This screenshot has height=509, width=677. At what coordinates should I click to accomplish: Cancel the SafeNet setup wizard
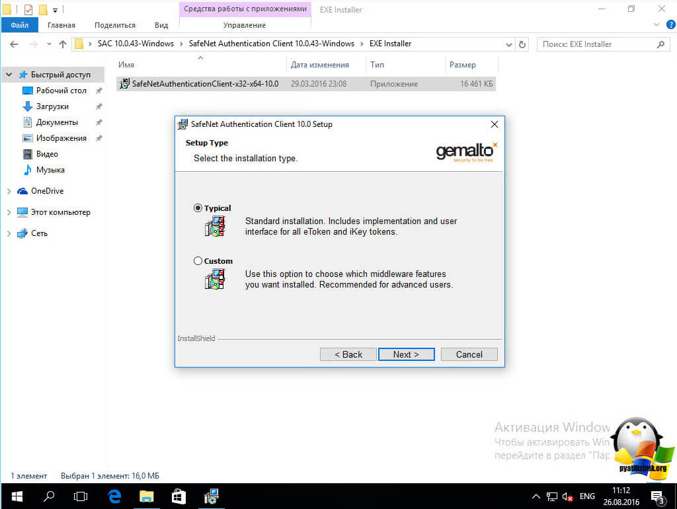469,354
